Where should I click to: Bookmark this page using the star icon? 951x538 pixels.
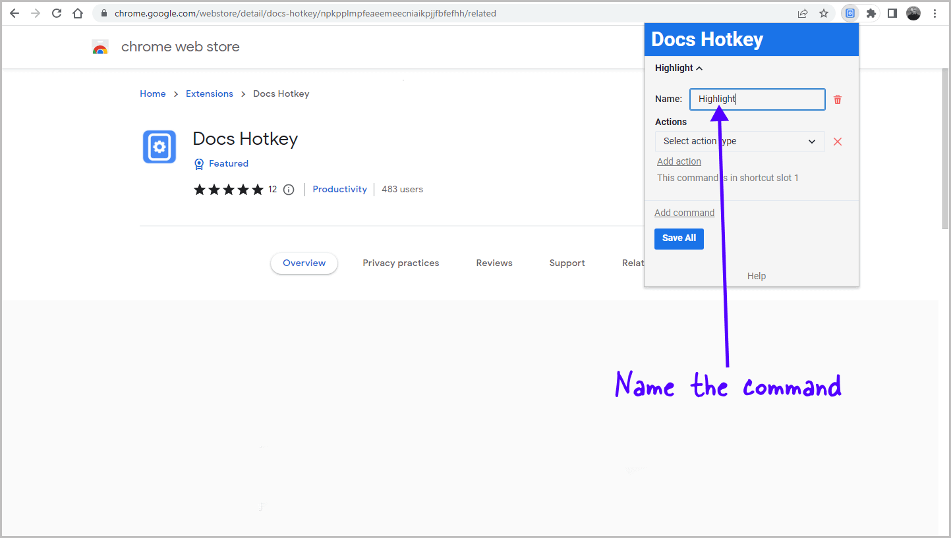(824, 13)
